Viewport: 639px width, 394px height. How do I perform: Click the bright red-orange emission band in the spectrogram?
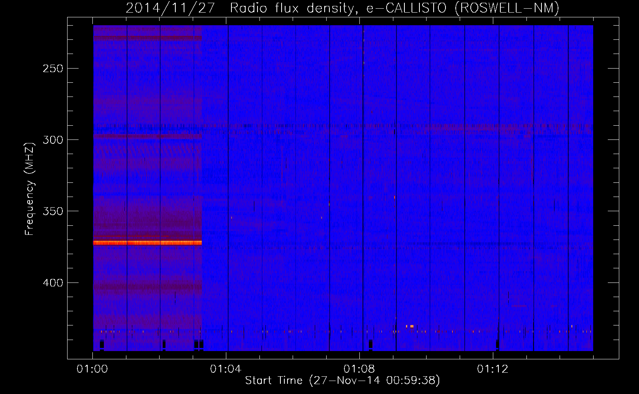[147, 243]
